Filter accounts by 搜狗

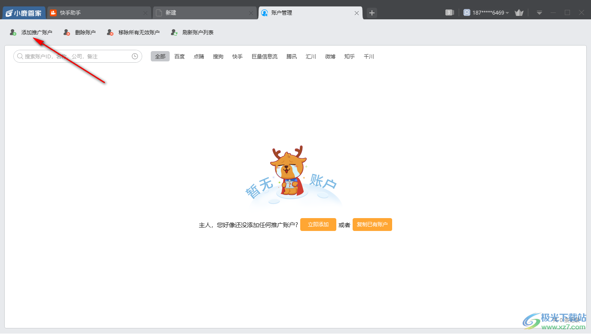218,56
